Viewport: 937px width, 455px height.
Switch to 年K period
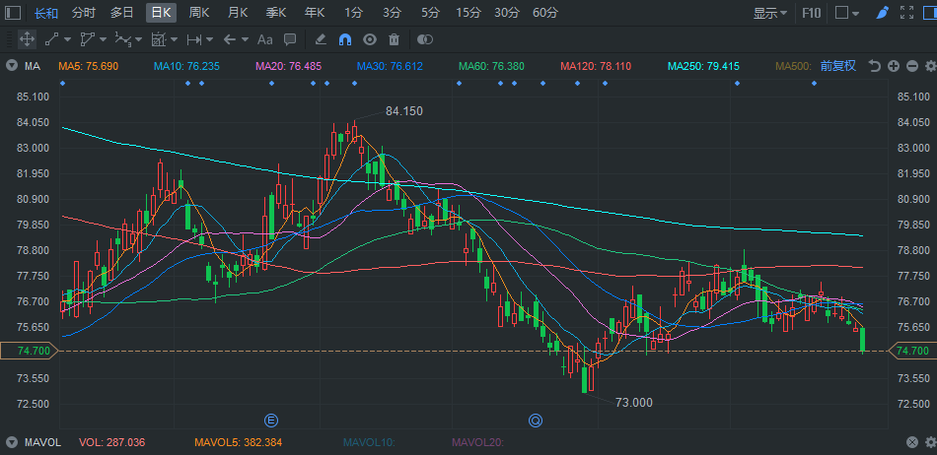tap(315, 13)
